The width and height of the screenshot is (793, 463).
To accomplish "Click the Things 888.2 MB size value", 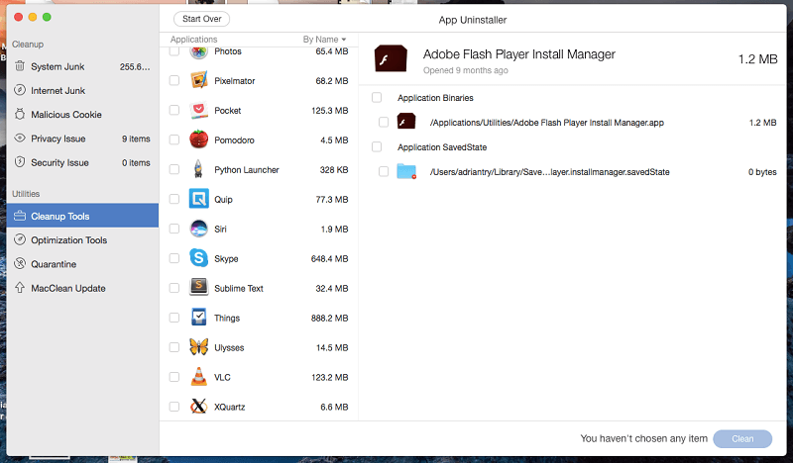I will (x=330, y=319).
